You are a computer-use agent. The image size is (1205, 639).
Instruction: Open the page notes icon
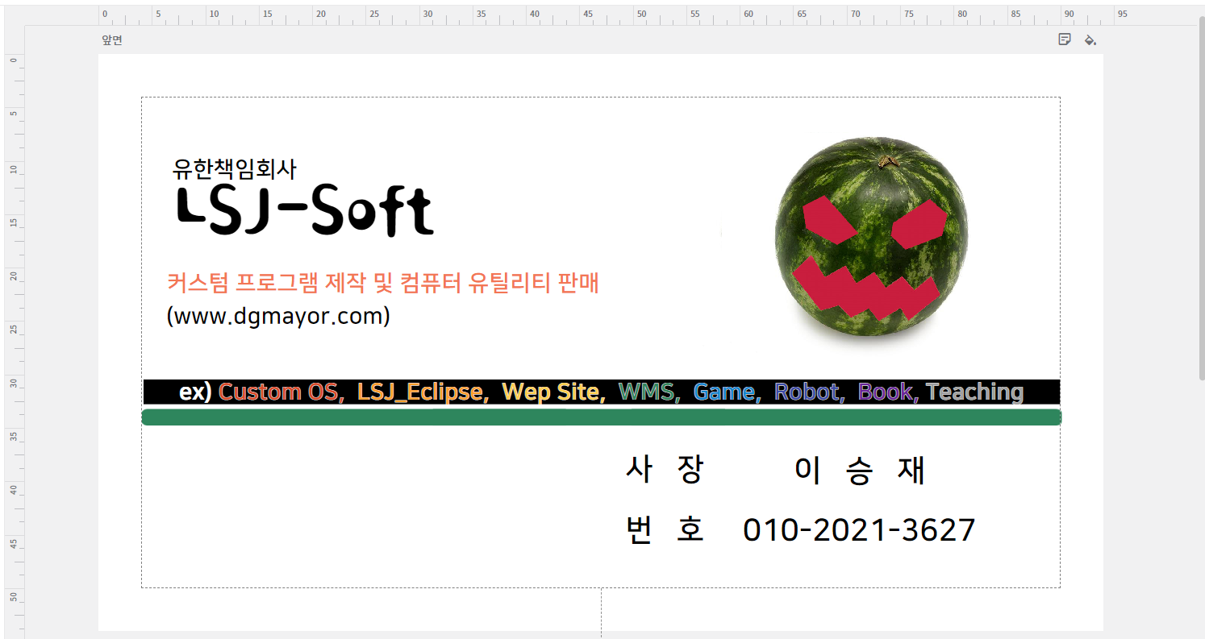tap(1065, 39)
